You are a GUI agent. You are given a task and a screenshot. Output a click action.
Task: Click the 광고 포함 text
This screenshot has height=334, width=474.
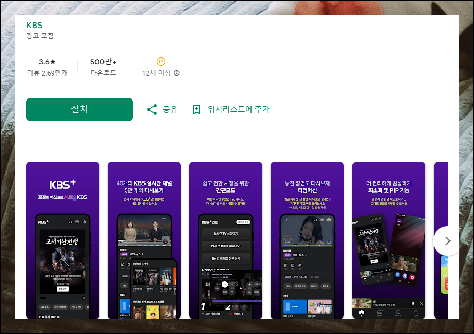(x=40, y=36)
